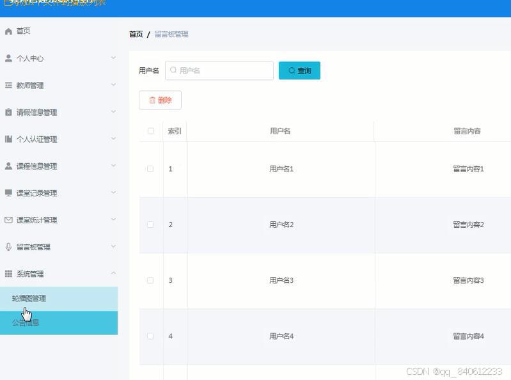511x380 pixels.
Task: Click the grid icon beside 系统管理
Action: point(8,274)
